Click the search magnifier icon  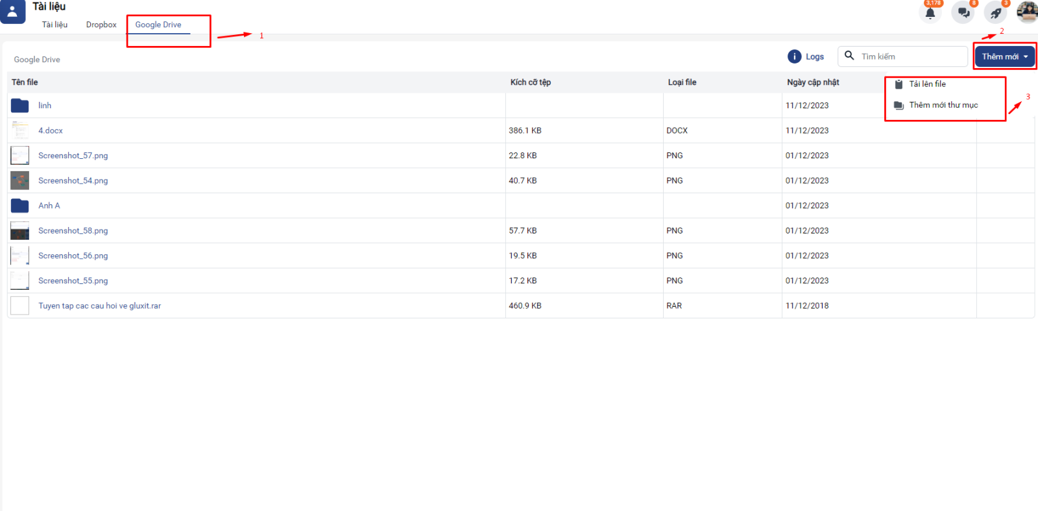pos(849,56)
